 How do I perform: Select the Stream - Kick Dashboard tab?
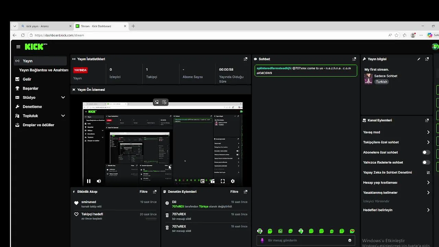(101, 26)
